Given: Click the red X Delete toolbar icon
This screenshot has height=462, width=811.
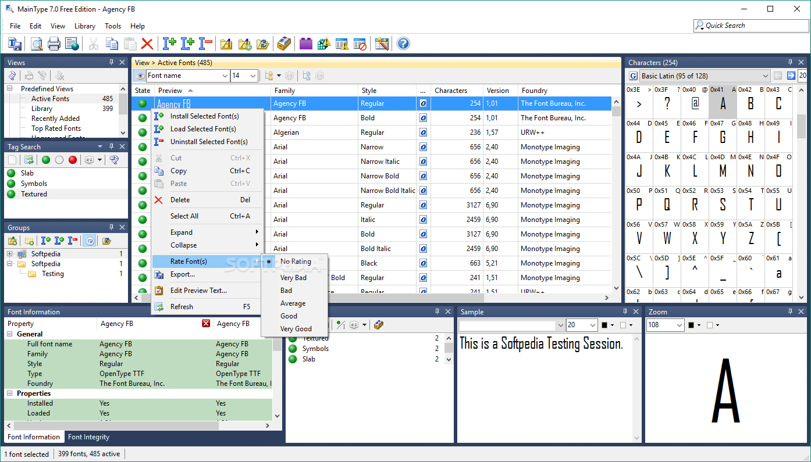Looking at the screenshot, I should pos(147,44).
